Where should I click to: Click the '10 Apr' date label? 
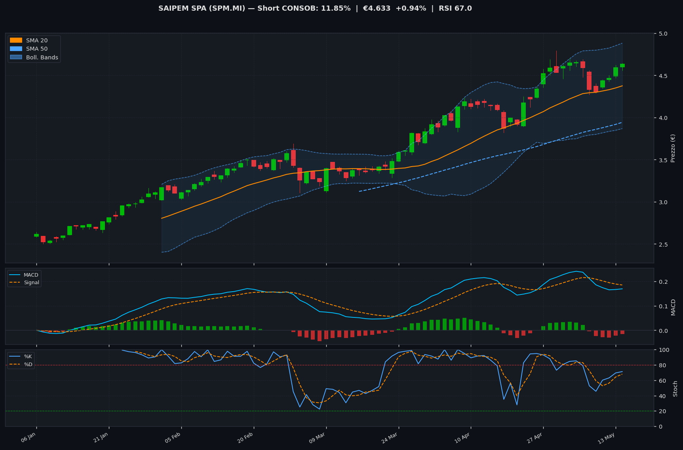click(462, 437)
